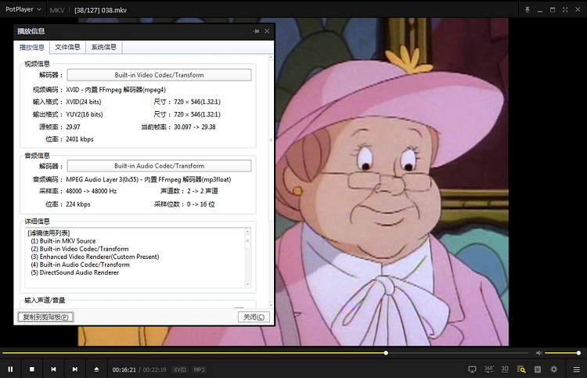Skip to the next file
Image resolution: width=587 pixels, height=378 pixels.
coord(74,369)
